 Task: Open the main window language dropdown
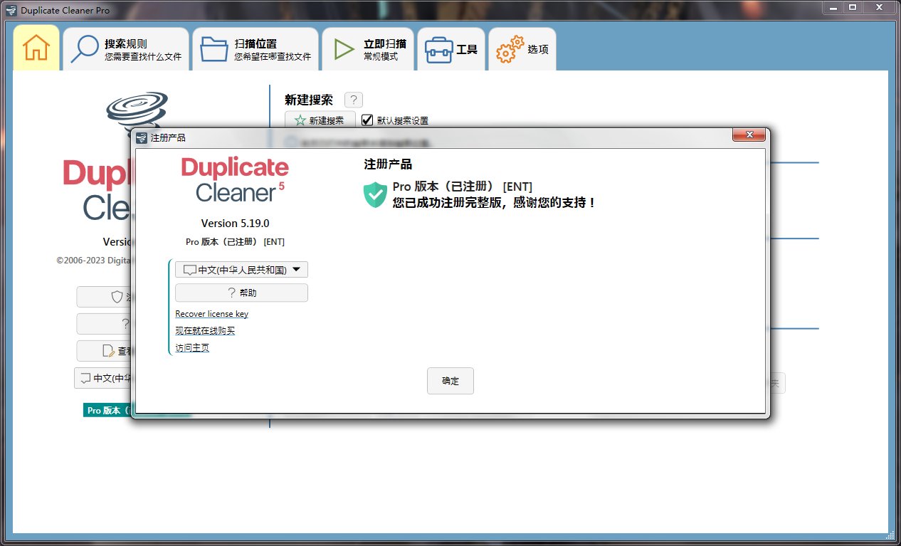click(x=103, y=378)
